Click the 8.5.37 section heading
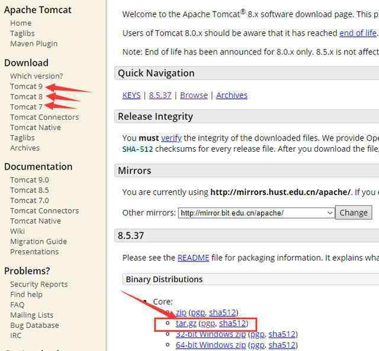Viewport: 379px width, 351px height. point(131,235)
